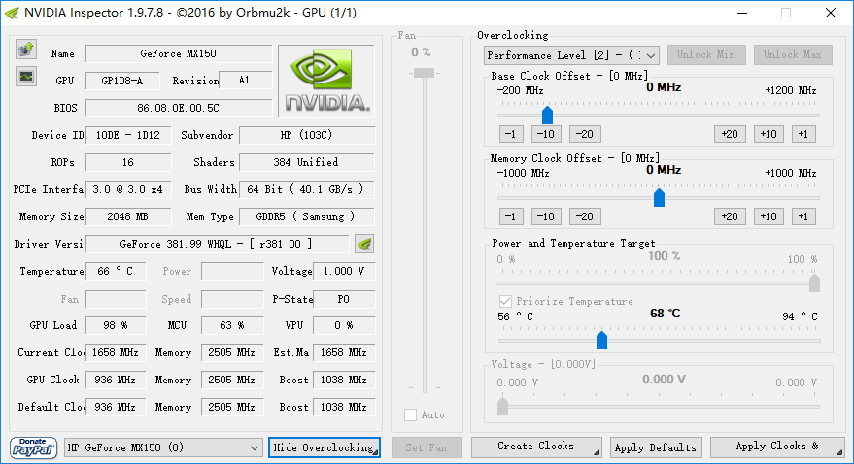Screen dimensions: 854x464
Task: Click the Donate PayPal button
Action: point(33,447)
